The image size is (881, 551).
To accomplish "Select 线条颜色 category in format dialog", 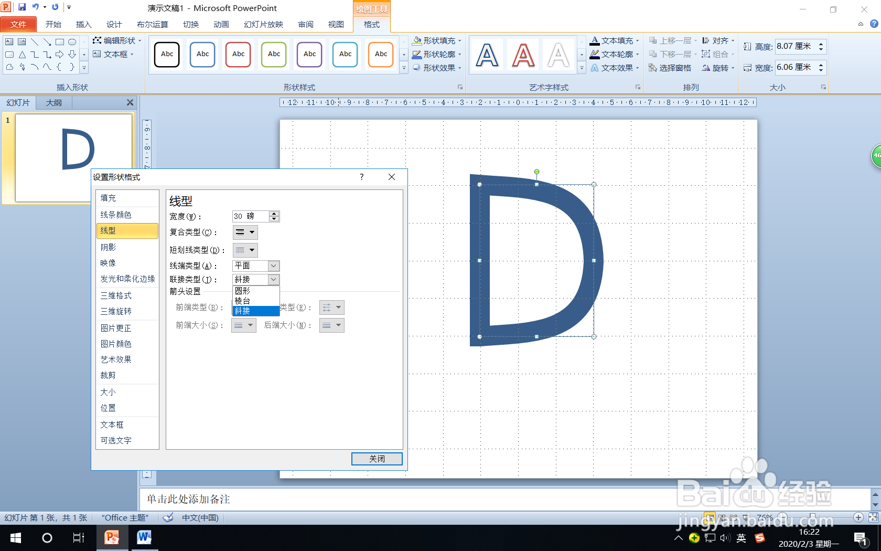I will point(127,215).
